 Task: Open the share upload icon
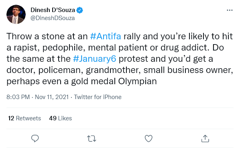205,138
